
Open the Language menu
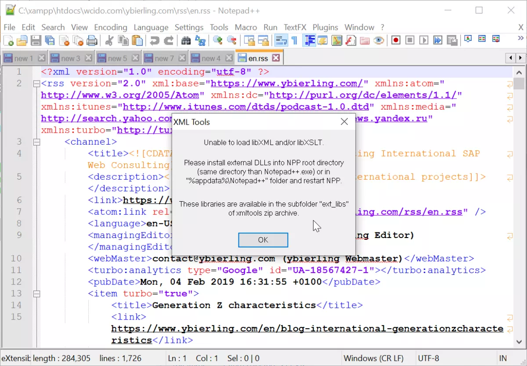click(x=151, y=27)
